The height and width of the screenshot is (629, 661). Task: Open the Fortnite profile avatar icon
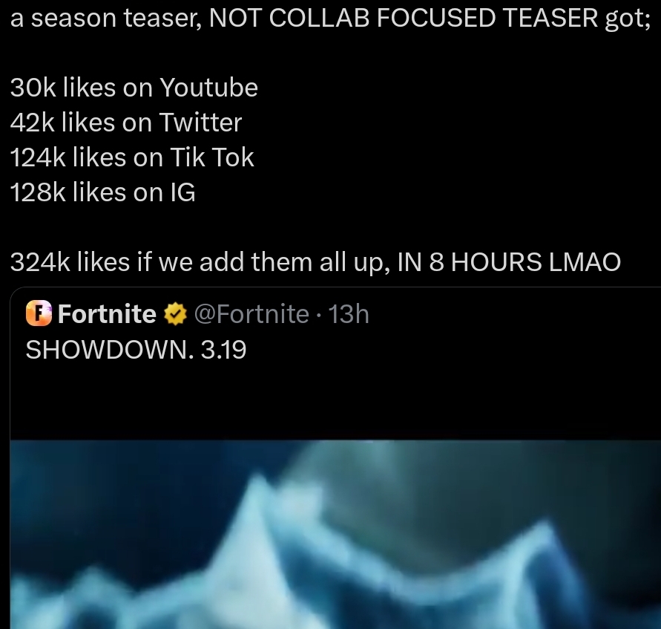[39, 313]
